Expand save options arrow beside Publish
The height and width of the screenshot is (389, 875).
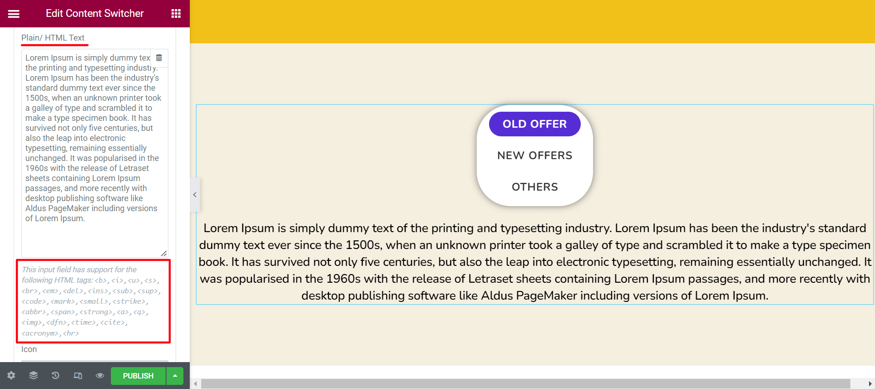[x=175, y=376]
